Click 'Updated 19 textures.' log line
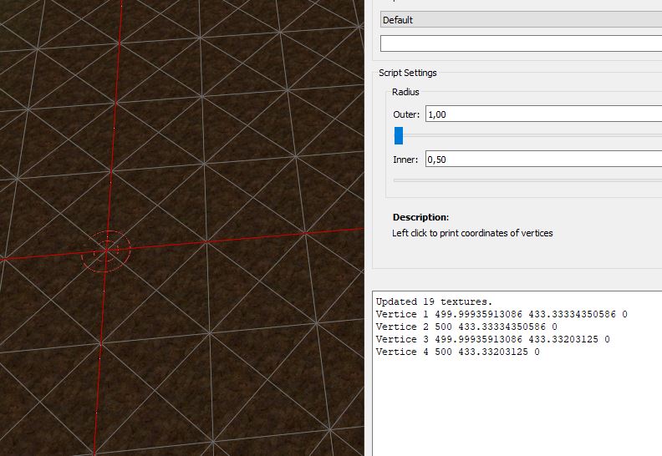 [x=434, y=301]
